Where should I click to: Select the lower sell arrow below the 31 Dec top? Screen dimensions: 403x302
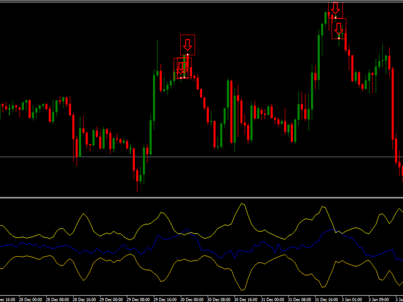339,28
